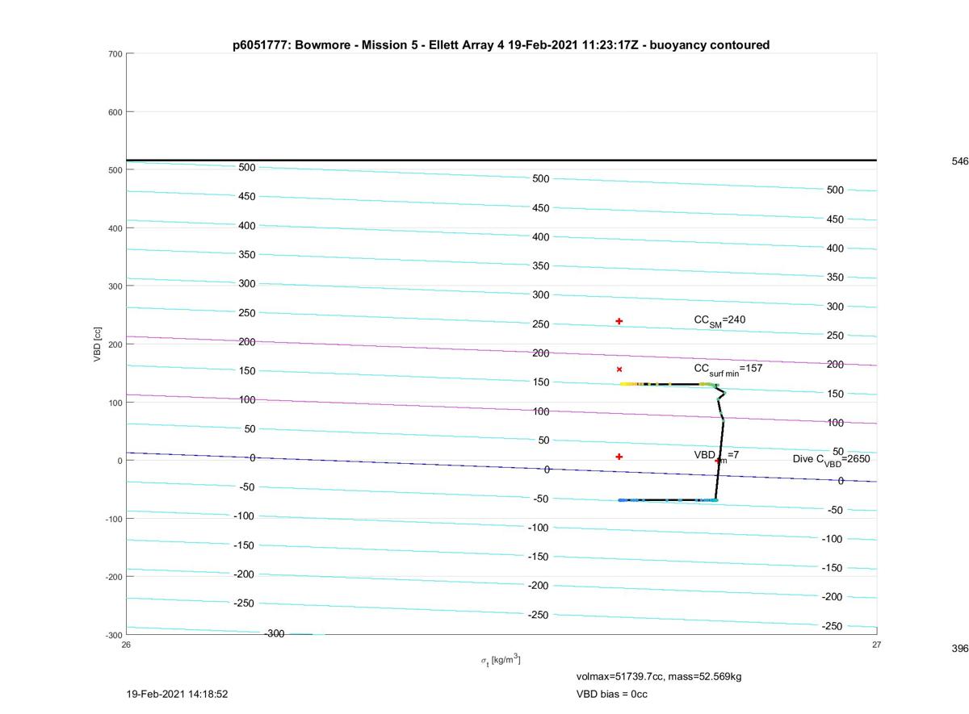Screen dimensions: 969x714
Task: Click the 396 value at bottom right
Action: pos(959,648)
